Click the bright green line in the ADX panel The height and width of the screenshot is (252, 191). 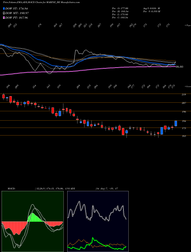[97, 244]
